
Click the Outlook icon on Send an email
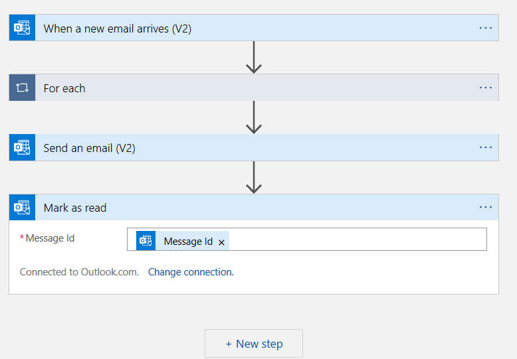tap(22, 147)
